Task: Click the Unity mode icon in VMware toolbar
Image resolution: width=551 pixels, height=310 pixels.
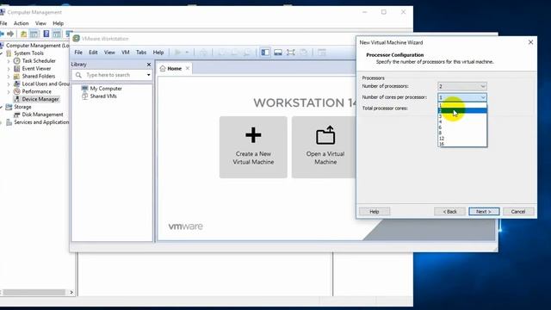Action: (304, 53)
